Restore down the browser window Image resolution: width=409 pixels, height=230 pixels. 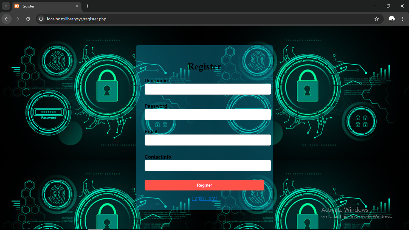click(388, 6)
